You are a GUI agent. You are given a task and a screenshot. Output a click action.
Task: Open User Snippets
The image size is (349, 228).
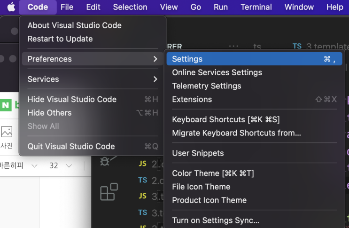[x=255, y=153]
